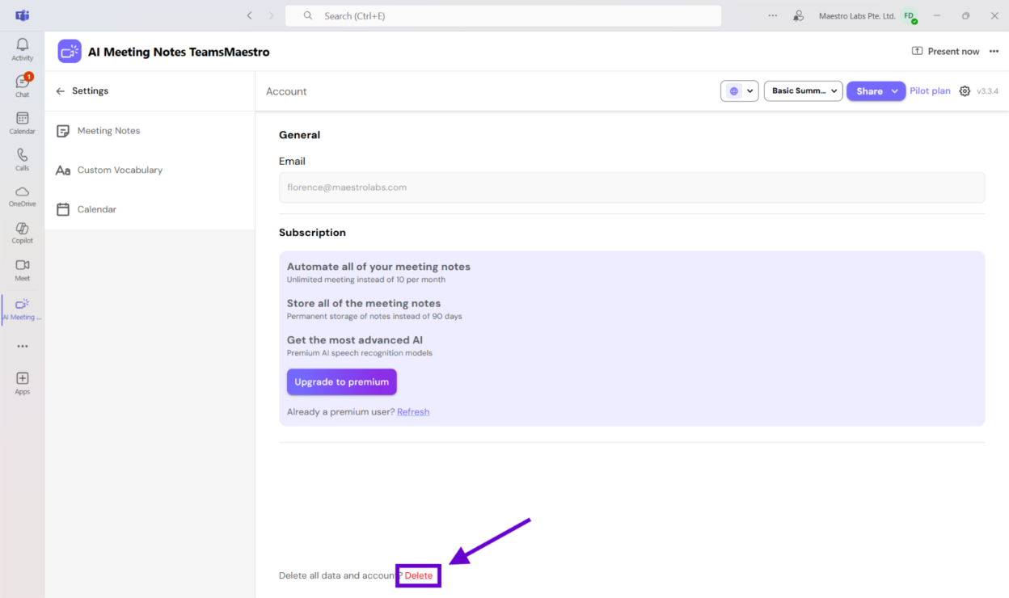
Task: Open Settings and more ellipsis in title bar
Action: click(x=772, y=15)
